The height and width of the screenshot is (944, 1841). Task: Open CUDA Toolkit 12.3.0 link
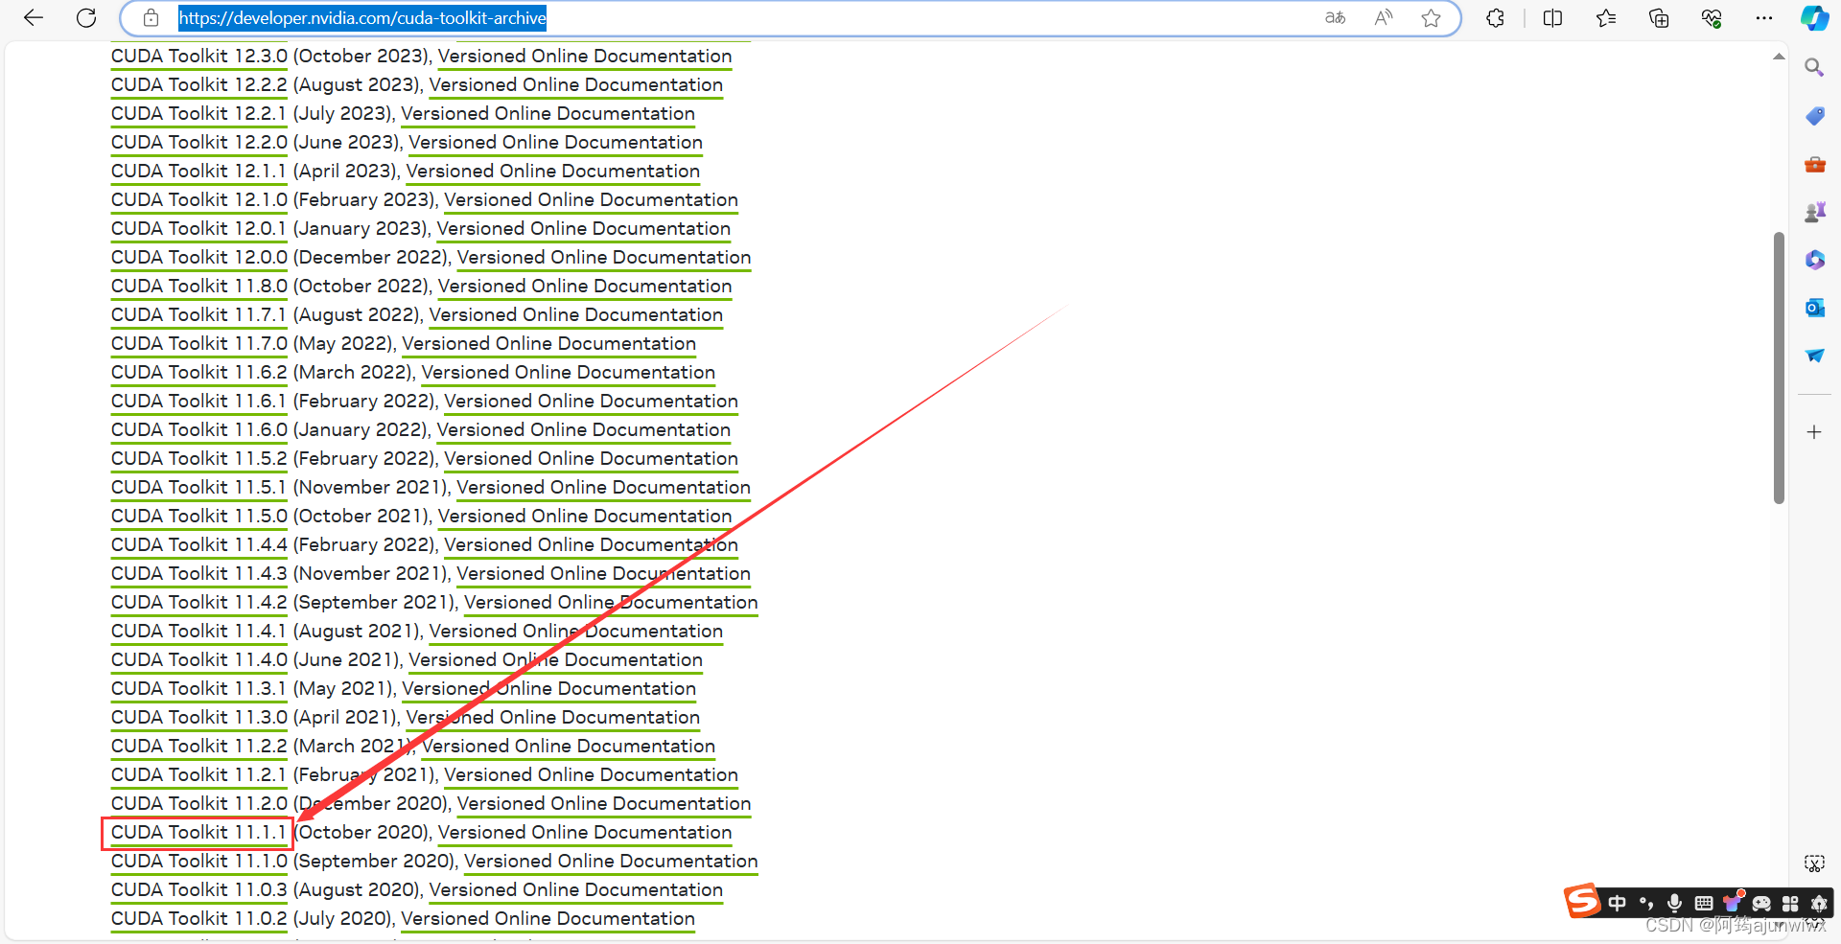pyautogui.click(x=198, y=56)
